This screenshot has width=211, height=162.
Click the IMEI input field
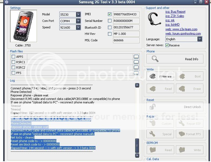coord(126,14)
